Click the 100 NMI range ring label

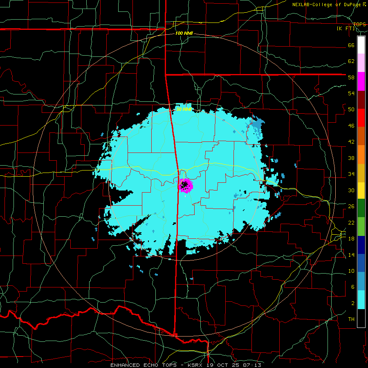tap(184, 34)
